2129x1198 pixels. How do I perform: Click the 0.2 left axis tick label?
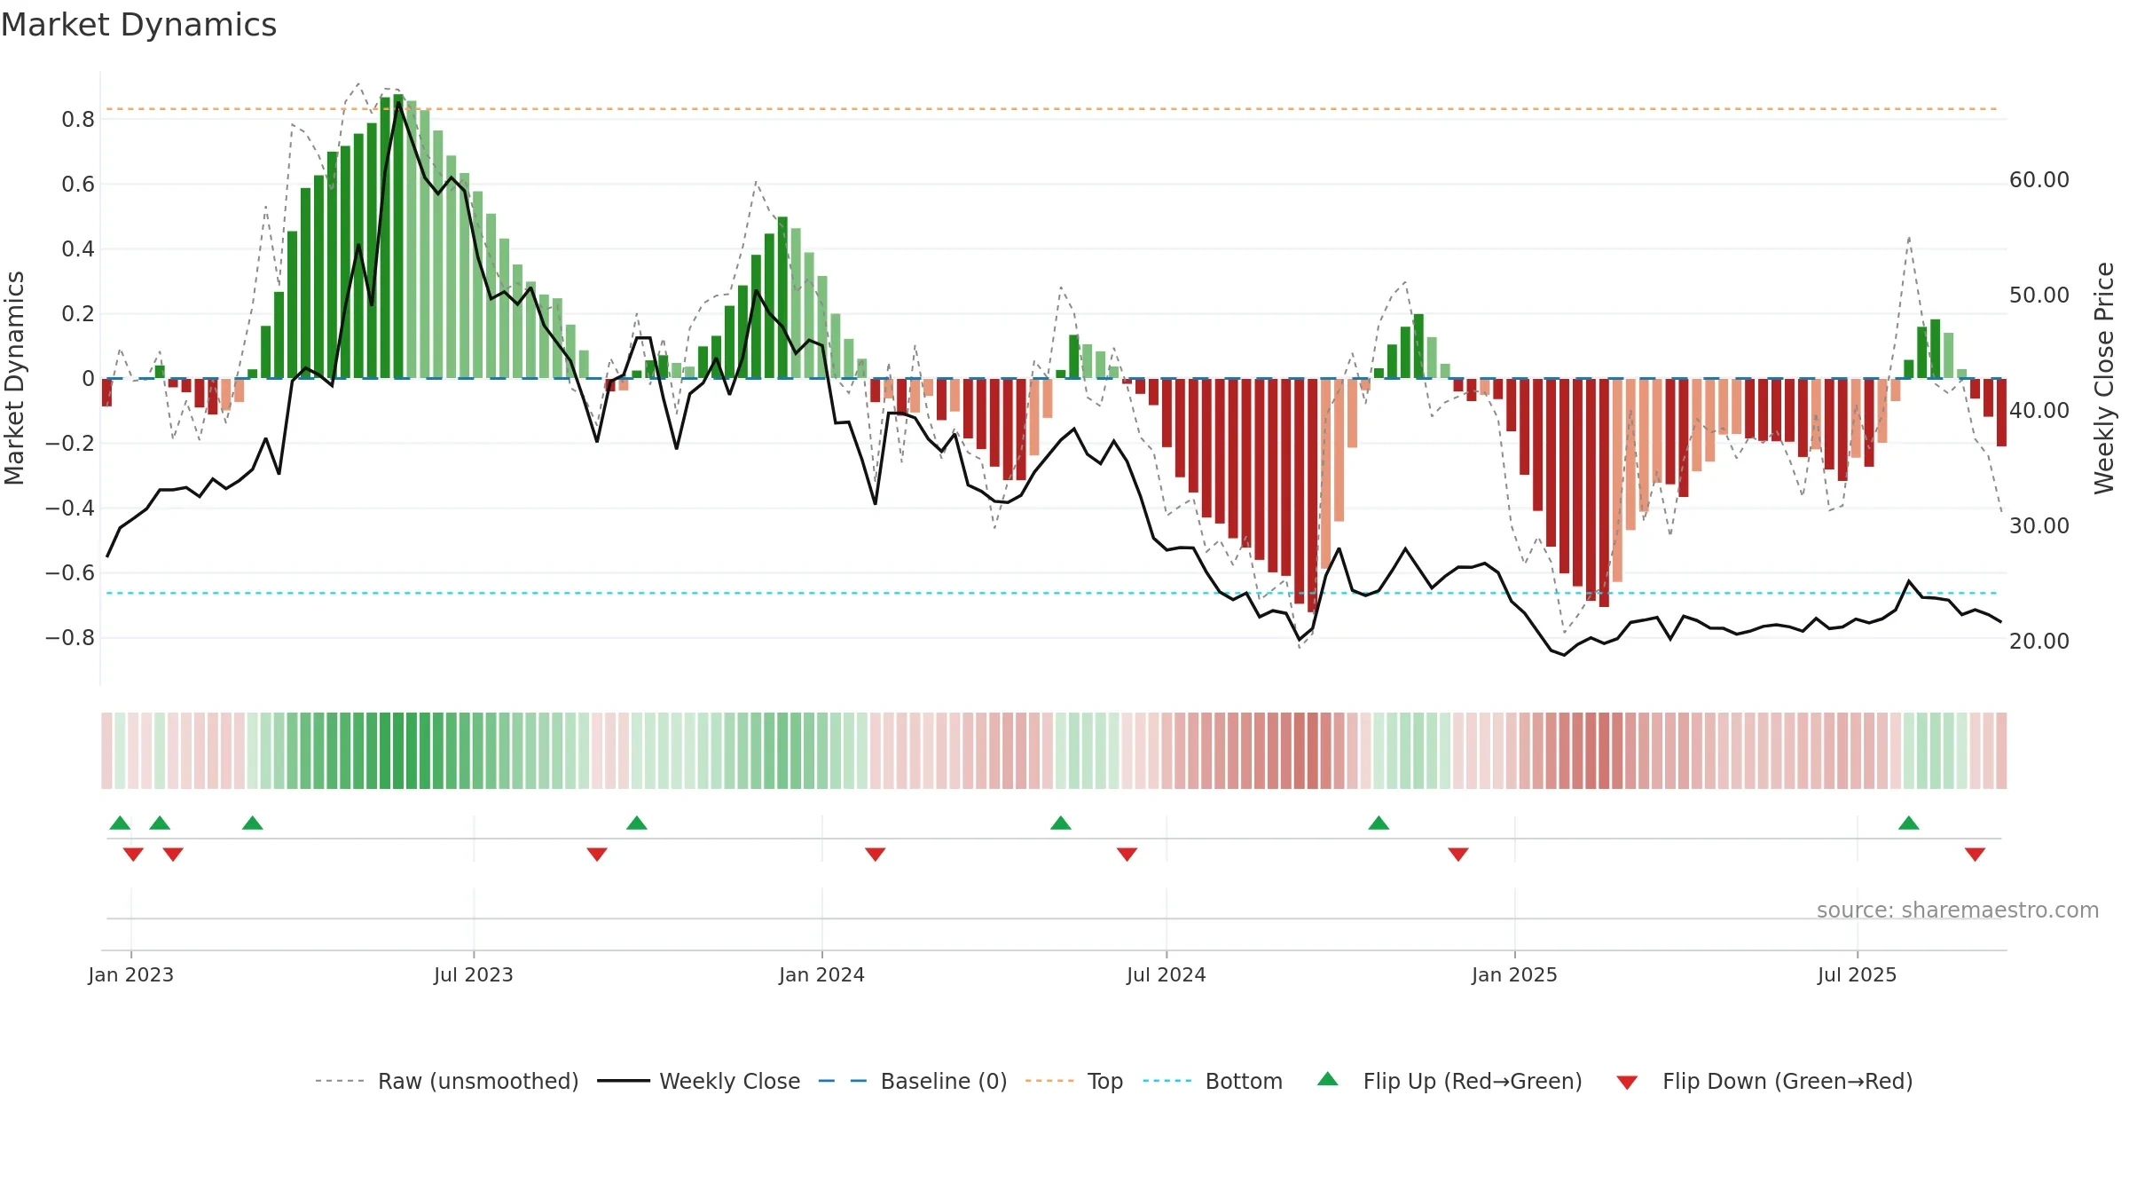[78, 314]
